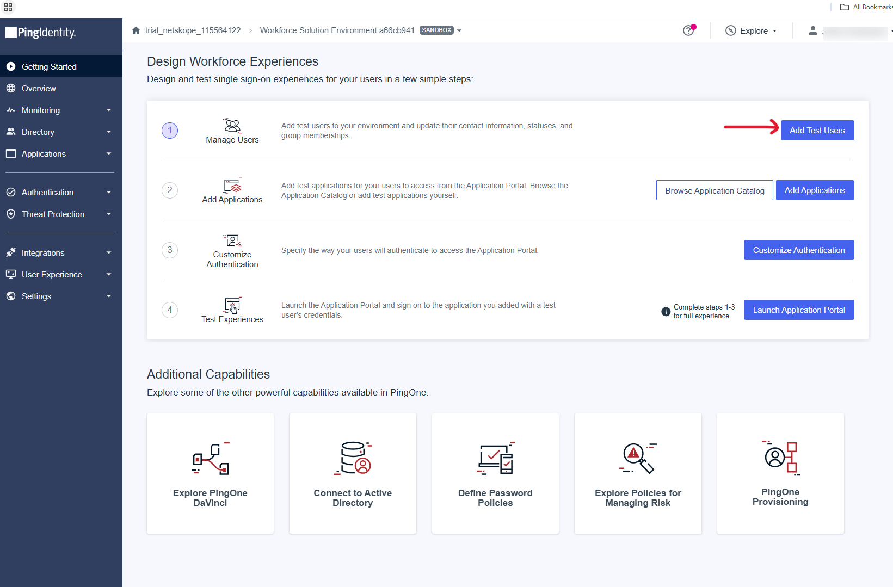
Task: Select Getting Started in sidebar
Action: coord(61,66)
